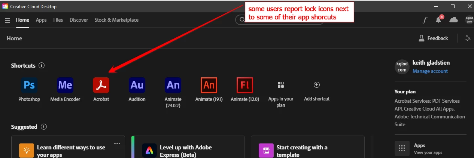Click the Acrobat Services plan description text
The height and width of the screenshot is (158, 474).
(430, 113)
